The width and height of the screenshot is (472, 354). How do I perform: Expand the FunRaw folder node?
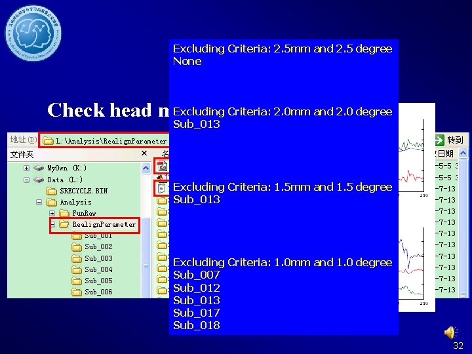point(52,213)
